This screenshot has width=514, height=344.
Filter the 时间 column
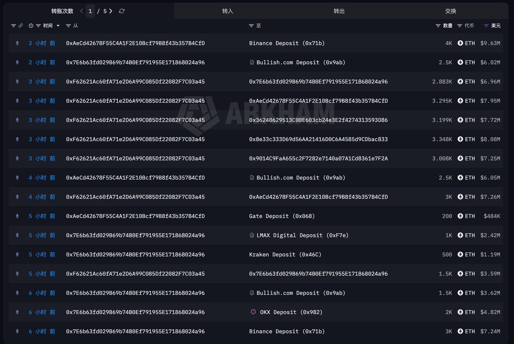click(39, 26)
